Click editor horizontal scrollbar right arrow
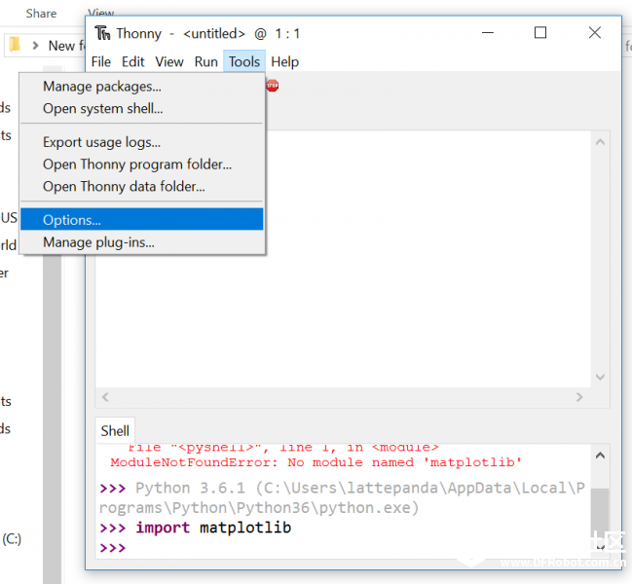Viewport: 632px width, 584px height. (579, 397)
